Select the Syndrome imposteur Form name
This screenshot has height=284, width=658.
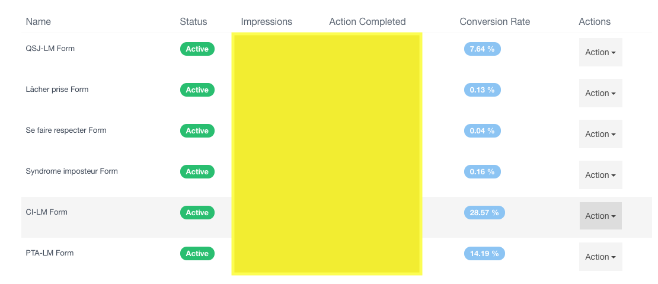pyautogui.click(x=72, y=171)
